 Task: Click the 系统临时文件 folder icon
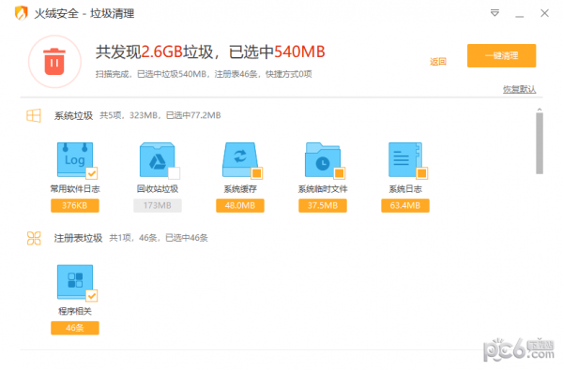click(x=323, y=159)
